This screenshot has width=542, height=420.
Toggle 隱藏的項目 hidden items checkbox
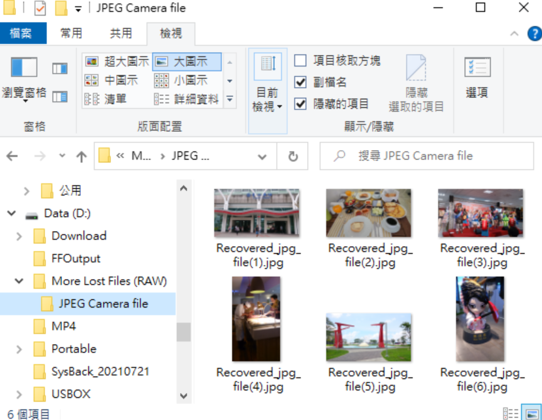coord(300,104)
